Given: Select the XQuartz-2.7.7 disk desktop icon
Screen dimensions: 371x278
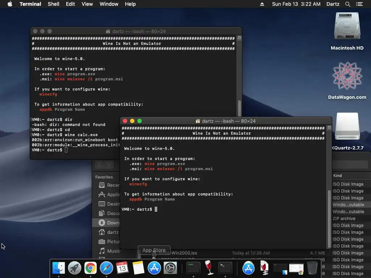Looking at the screenshot, I should (347, 127).
